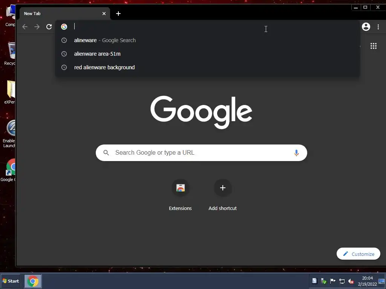
Task: Open the Google apps grid
Action: (x=374, y=46)
